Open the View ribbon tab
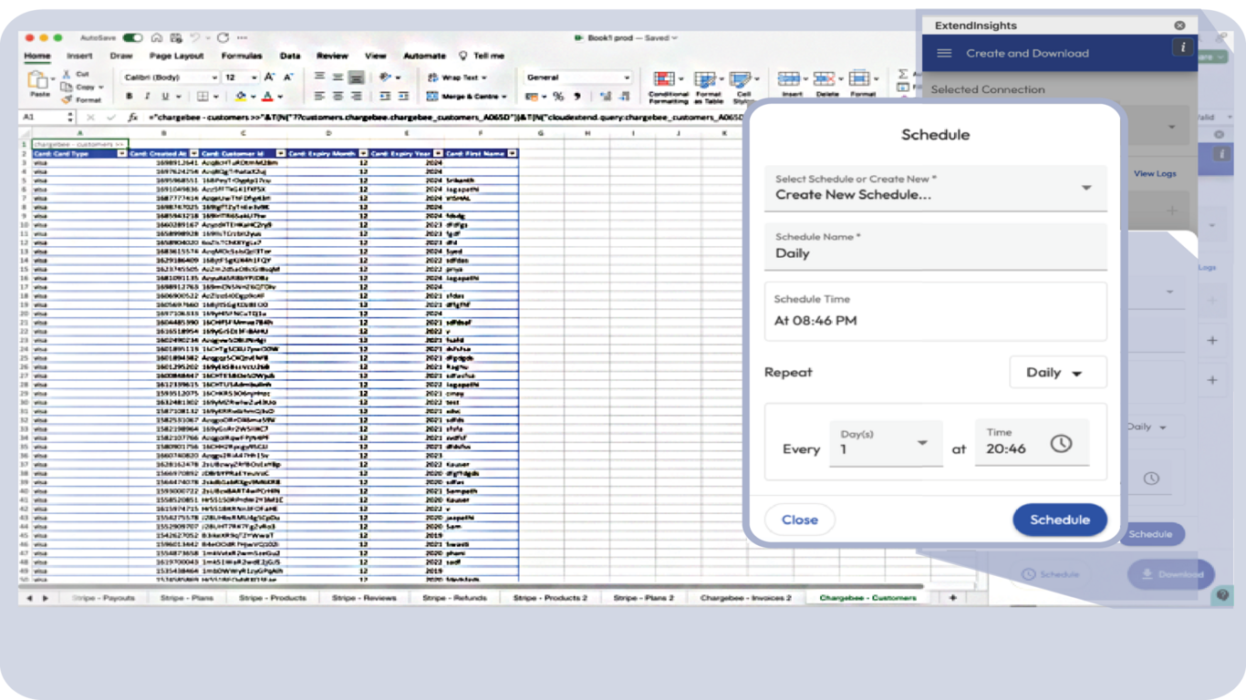This screenshot has width=1246, height=700. [376, 56]
